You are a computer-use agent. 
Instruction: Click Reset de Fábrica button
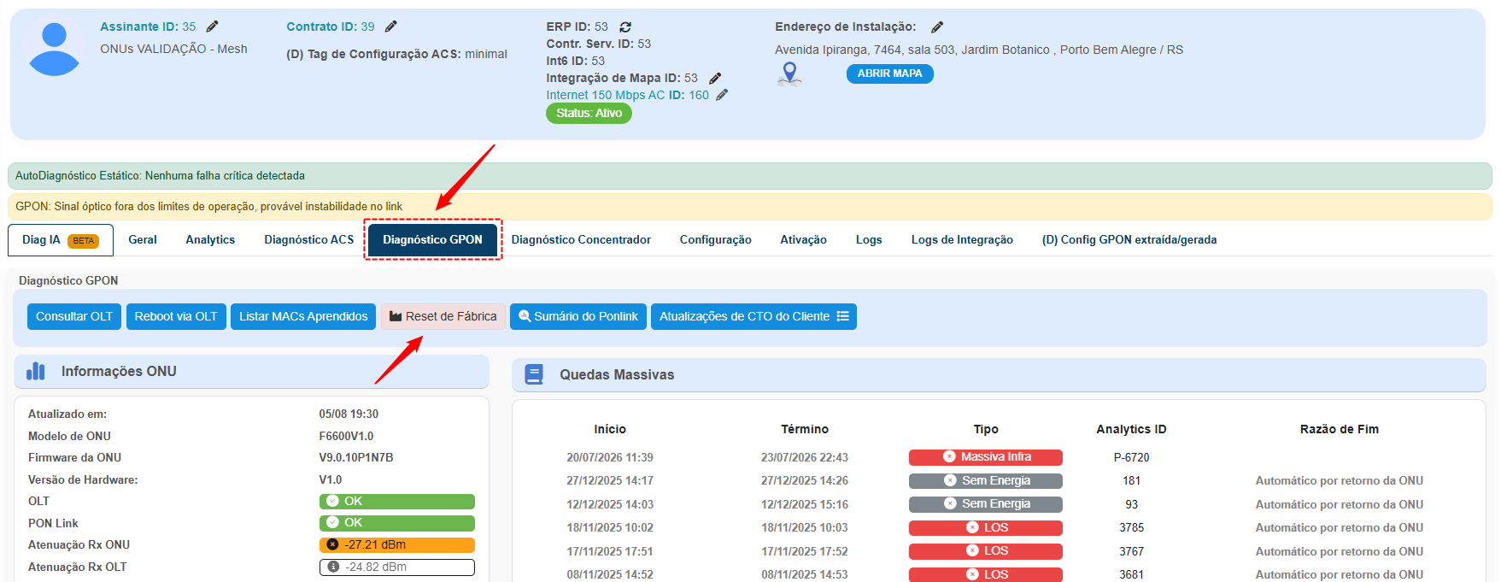point(443,316)
